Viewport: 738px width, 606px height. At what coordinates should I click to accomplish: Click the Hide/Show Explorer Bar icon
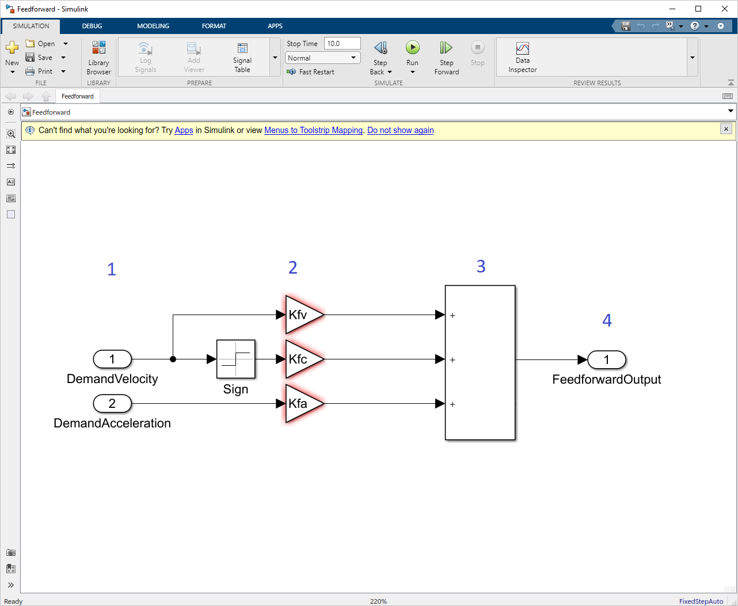[11, 112]
